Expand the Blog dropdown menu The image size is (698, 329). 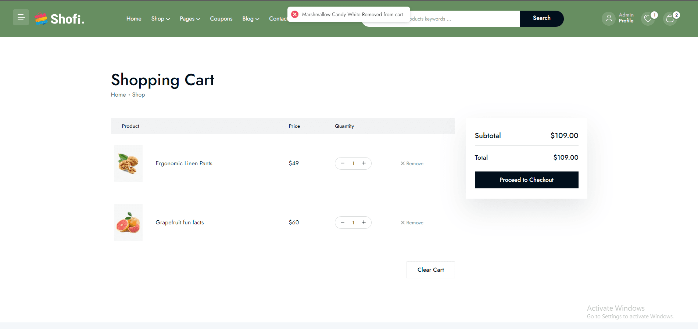click(x=251, y=19)
